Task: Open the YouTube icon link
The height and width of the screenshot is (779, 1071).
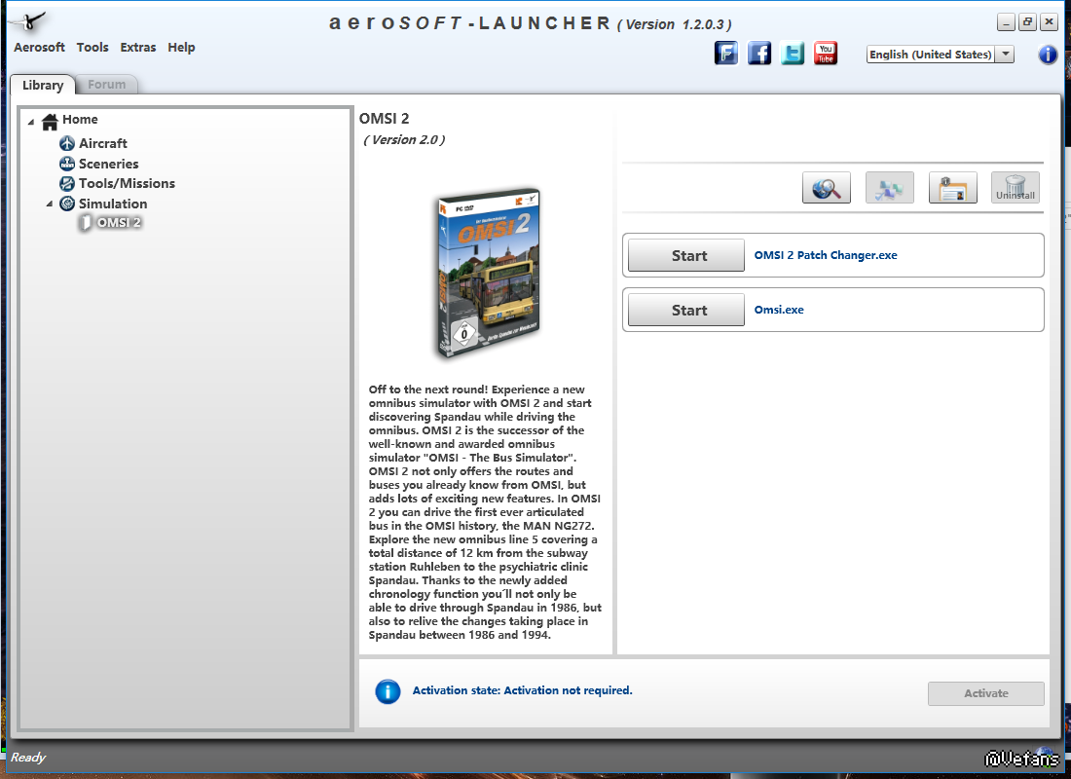Action: coord(825,54)
